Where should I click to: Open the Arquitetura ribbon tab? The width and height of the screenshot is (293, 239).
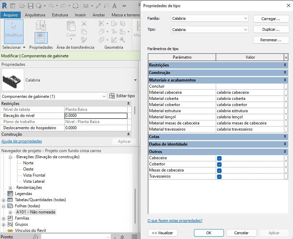pyautogui.click(x=35, y=15)
